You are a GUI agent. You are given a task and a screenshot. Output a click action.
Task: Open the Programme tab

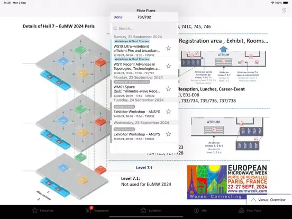tap(97, 211)
